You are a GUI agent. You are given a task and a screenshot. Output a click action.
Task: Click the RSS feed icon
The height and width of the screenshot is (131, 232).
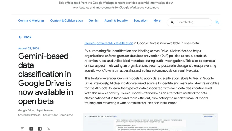click(x=217, y=22)
